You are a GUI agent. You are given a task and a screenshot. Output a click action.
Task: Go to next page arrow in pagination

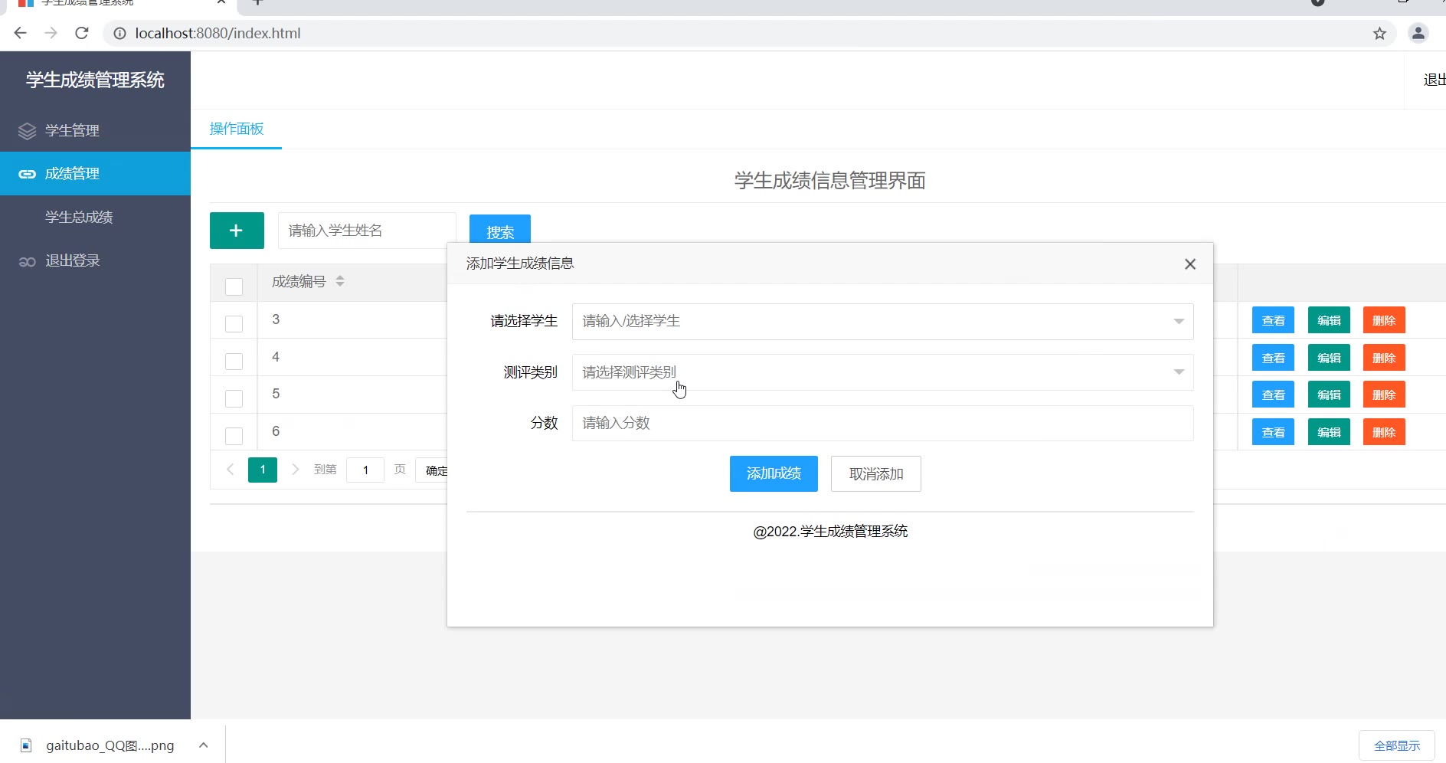(x=295, y=470)
